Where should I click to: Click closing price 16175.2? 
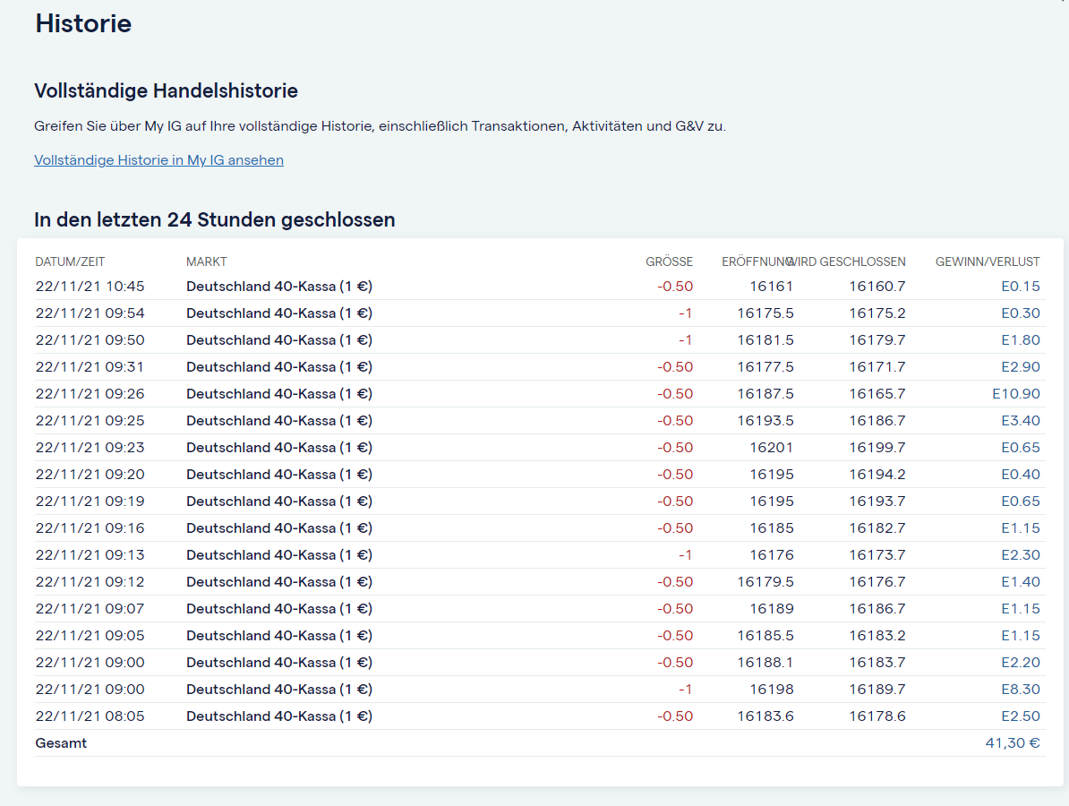click(877, 313)
